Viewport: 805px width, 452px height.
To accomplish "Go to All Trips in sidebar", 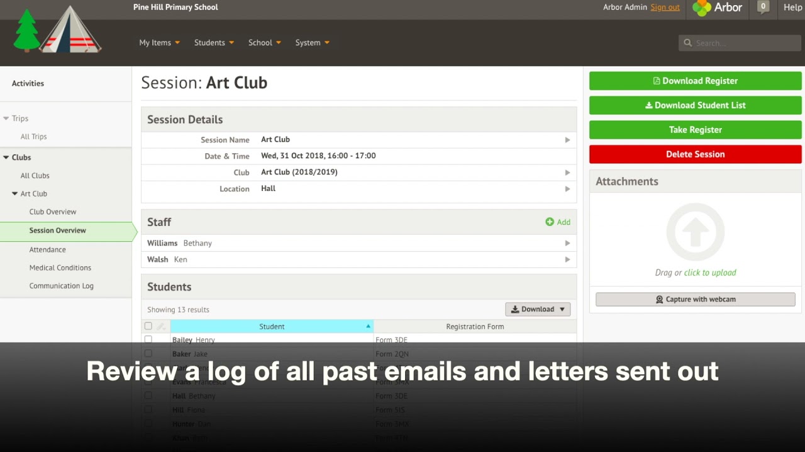I will click(34, 137).
